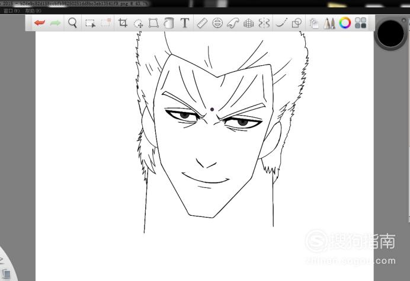This screenshot has width=410, height=281.
Task: Select the Distort transform tool
Action: point(153,23)
